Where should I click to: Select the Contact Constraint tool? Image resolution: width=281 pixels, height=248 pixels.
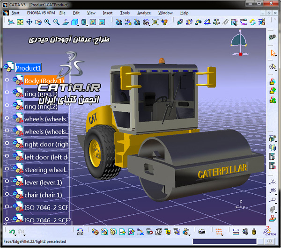(189, 22)
